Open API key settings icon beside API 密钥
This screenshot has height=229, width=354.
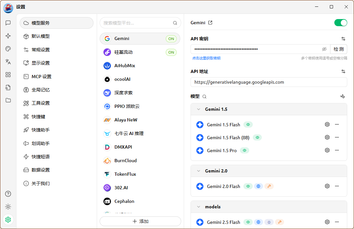click(343, 39)
